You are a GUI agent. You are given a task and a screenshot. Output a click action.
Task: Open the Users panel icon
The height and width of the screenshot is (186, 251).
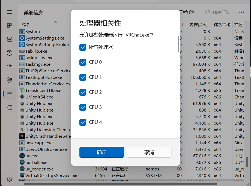(x=10, y=80)
